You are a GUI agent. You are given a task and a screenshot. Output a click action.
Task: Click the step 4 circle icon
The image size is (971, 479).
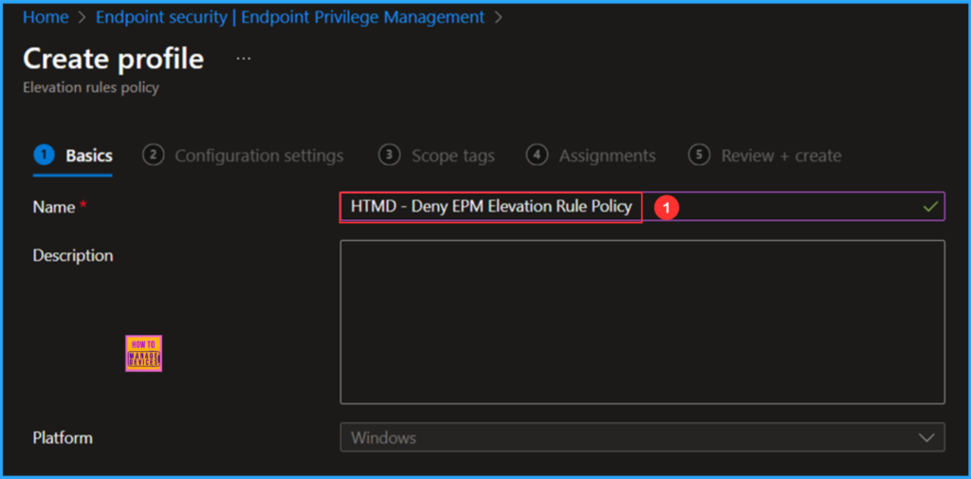[x=537, y=155]
